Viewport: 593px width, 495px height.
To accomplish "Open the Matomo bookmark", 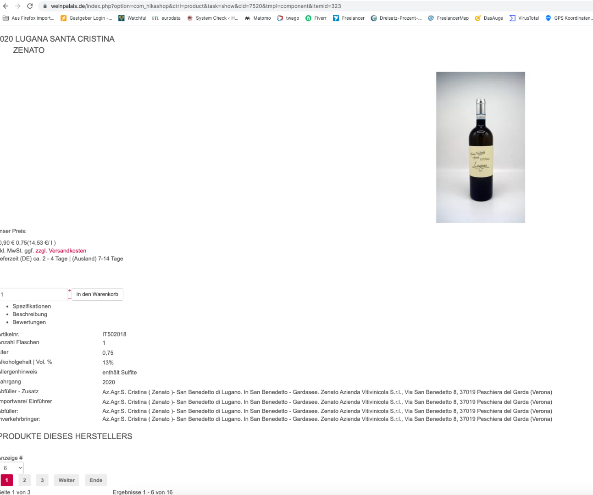I will click(x=258, y=18).
